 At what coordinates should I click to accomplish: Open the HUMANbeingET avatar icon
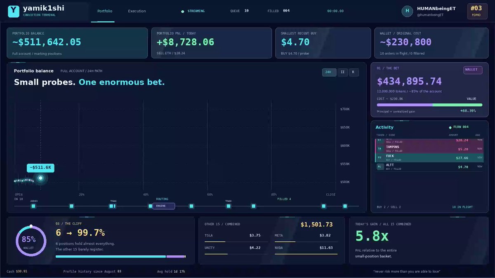click(407, 11)
